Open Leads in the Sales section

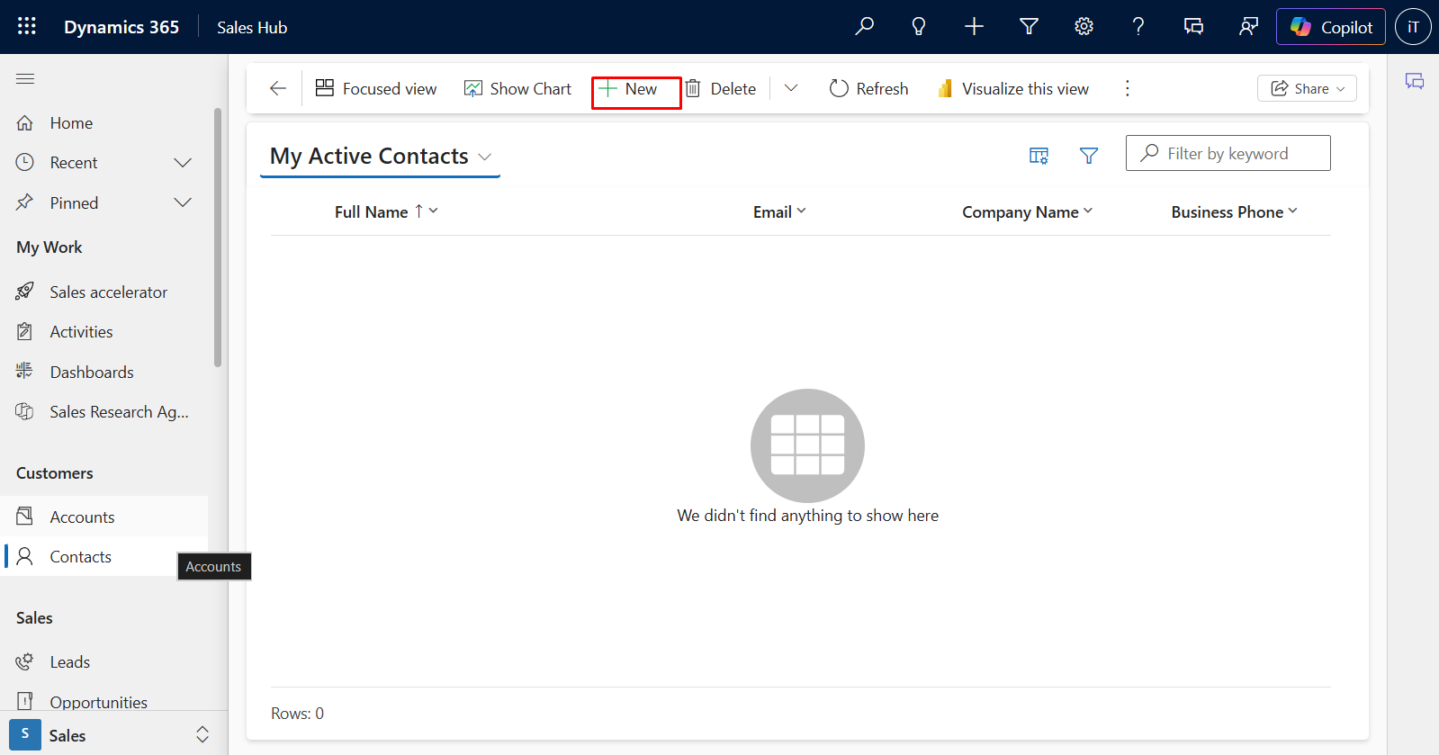69,662
